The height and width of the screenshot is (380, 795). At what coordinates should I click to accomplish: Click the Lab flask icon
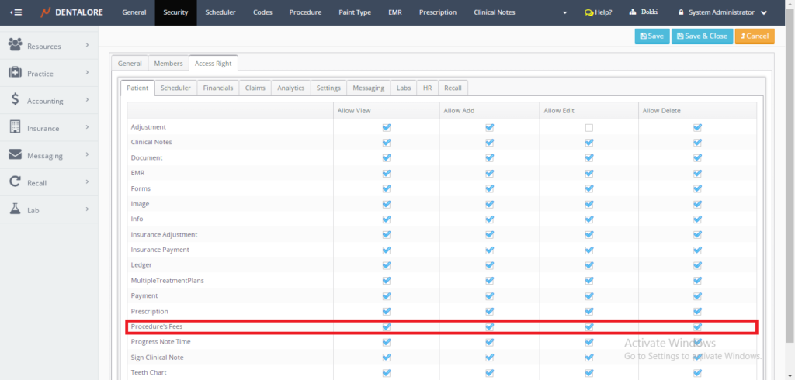[15, 209]
